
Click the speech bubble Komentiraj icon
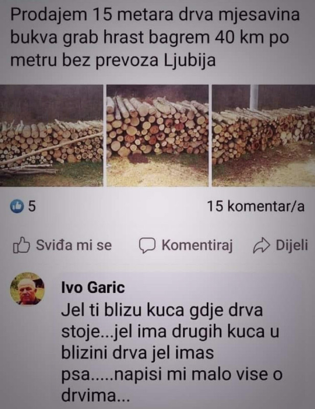click(147, 245)
